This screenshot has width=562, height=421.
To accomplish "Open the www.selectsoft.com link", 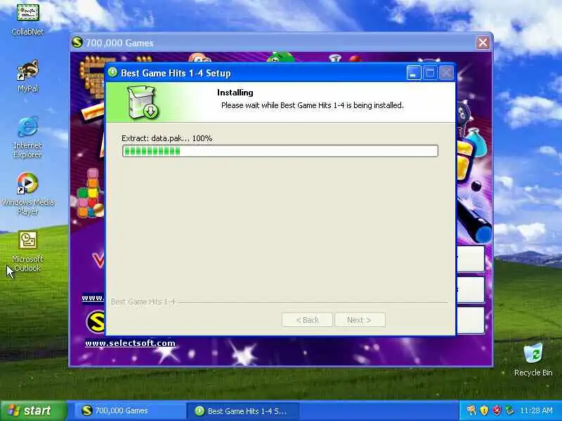I will [x=130, y=343].
